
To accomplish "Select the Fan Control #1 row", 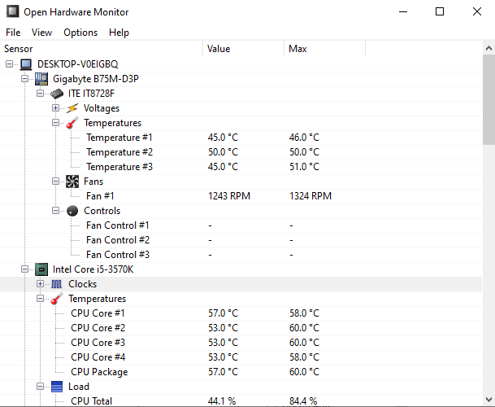I will 241,225.
